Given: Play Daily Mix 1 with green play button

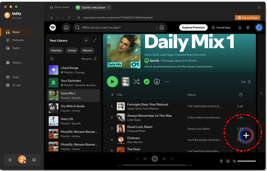Looking at the screenshot, I should [x=112, y=81].
